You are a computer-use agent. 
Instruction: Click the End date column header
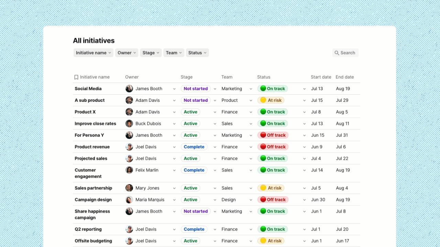click(345, 77)
